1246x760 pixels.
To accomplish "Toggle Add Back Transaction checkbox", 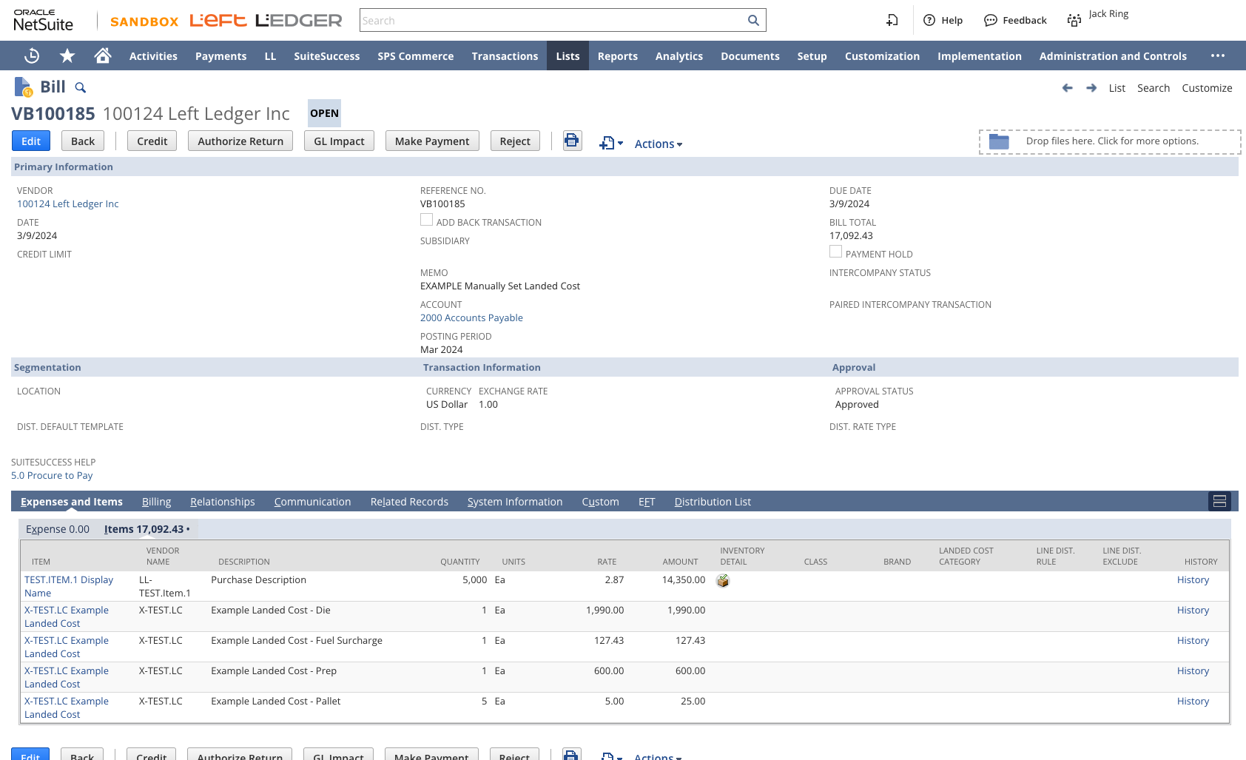I will pyautogui.click(x=426, y=220).
